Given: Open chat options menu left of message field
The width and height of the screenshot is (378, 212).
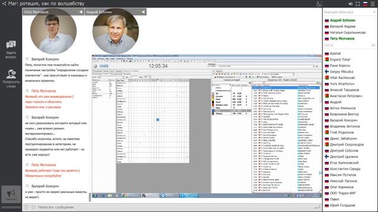Looking at the screenshot, I should (x=26, y=207).
